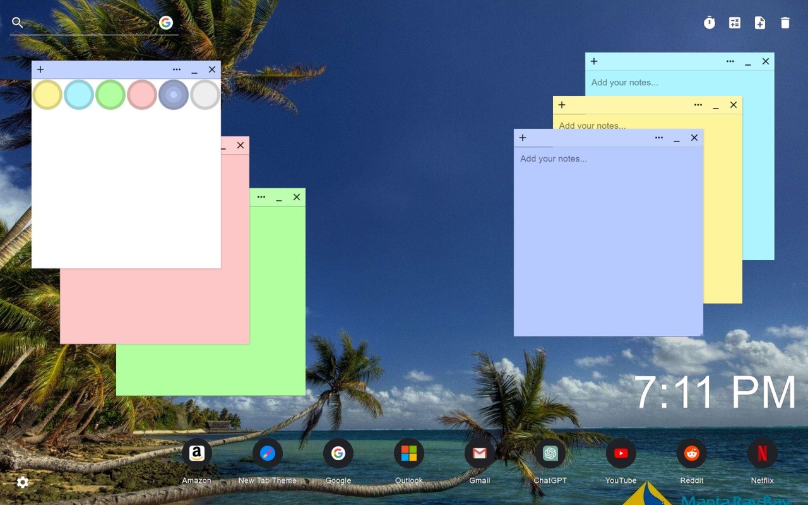Click the 7:11 PM clock
This screenshot has height=505, width=808.
715,393
